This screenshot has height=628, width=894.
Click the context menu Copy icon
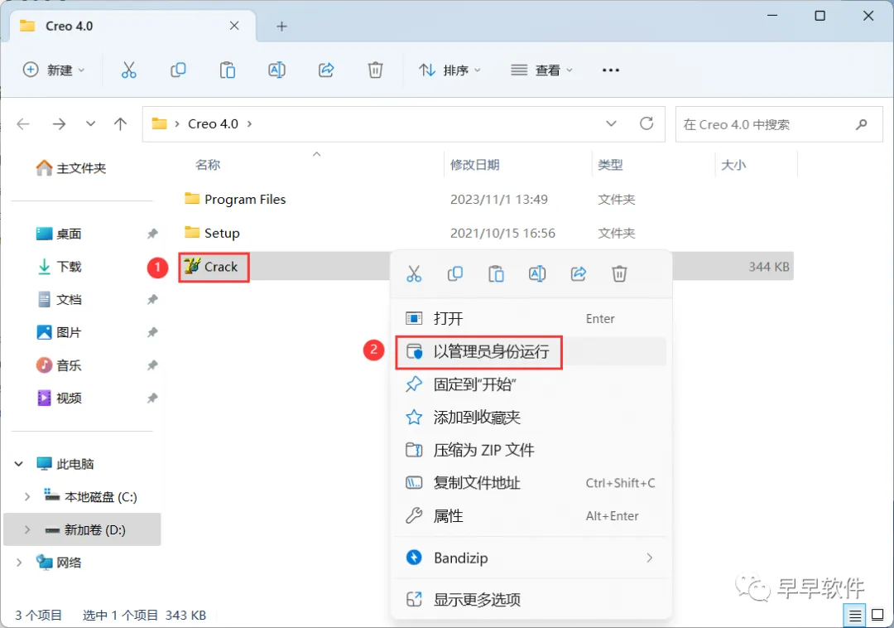click(455, 273)
